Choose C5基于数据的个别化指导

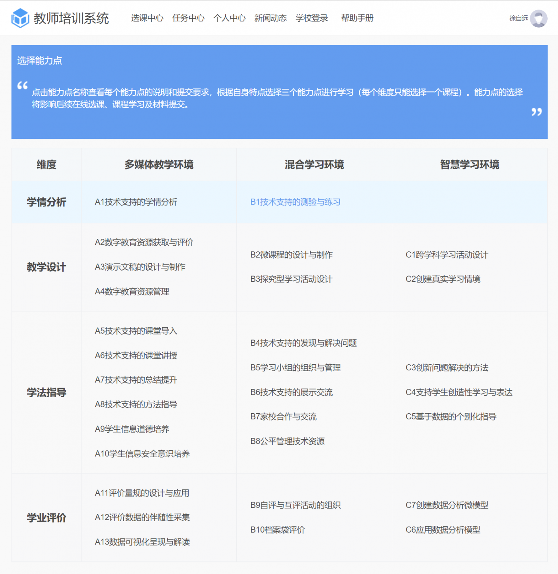click(451, 417)
